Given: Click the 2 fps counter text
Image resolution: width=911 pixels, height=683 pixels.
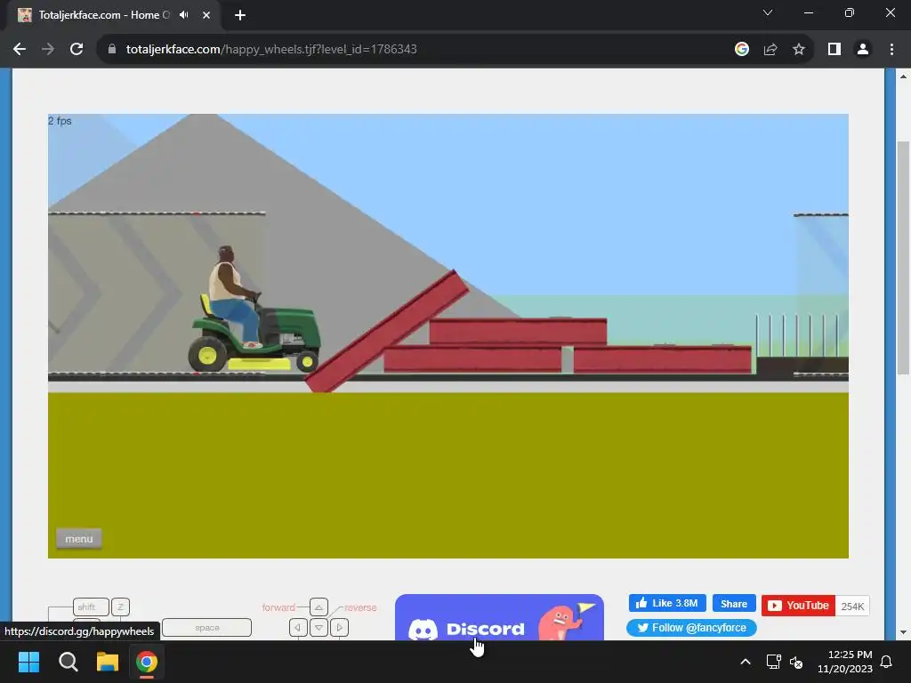Looking at the screenshot, I should tap(60, 121).
